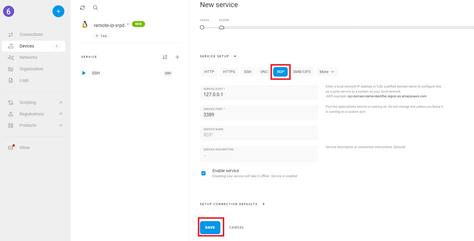Image resolution: width=474 pixels, height=241 pixels.
Task: Select the RDP service type
Action: 281,72
